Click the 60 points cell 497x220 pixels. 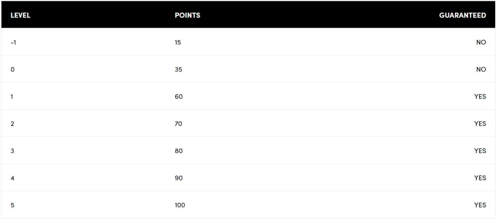coord(179,97)
